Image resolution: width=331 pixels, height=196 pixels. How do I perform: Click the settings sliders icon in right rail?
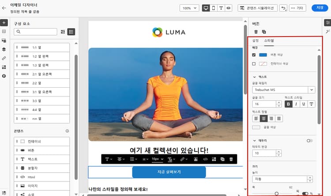point(327,22)
